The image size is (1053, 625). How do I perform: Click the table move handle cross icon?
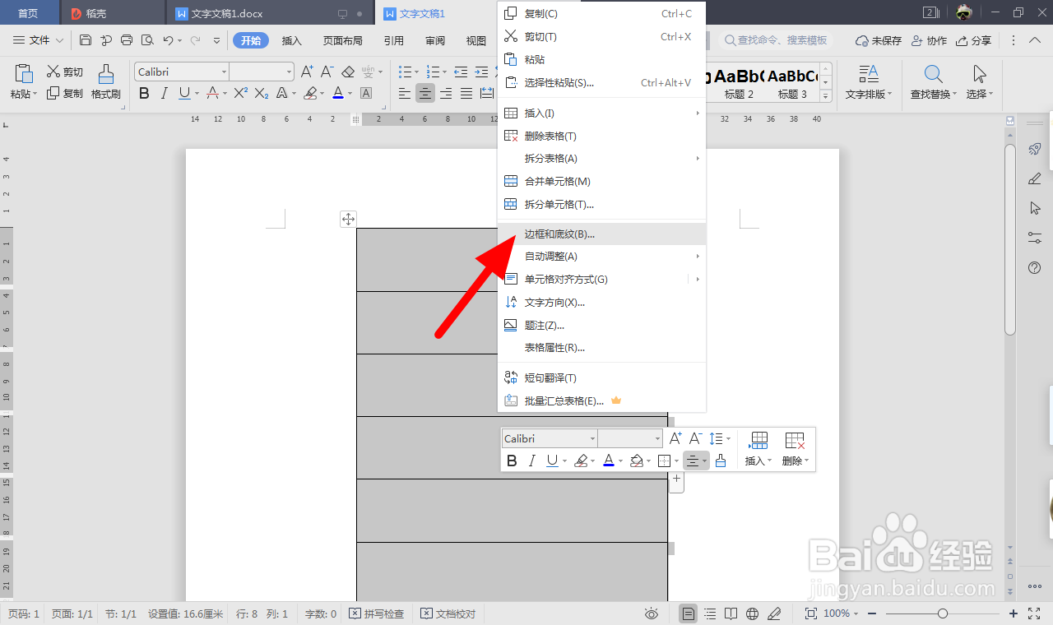pyautogui.click(x=348, y=219)
